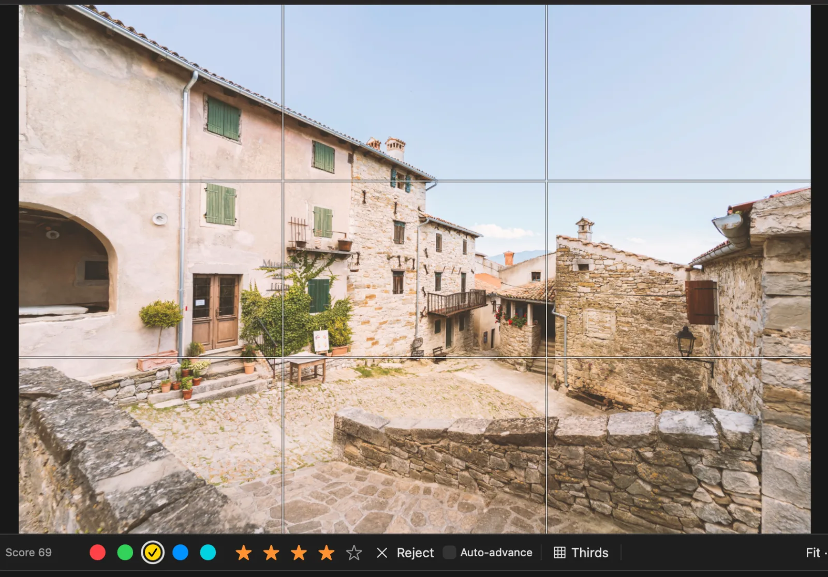The width and height of the screenshot is (828, 577).
Task: Set rating to three stars
Action: [x=299, y=553]
